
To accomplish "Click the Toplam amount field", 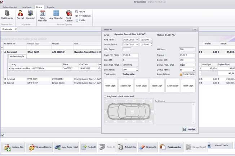I will tap(187, 55).
